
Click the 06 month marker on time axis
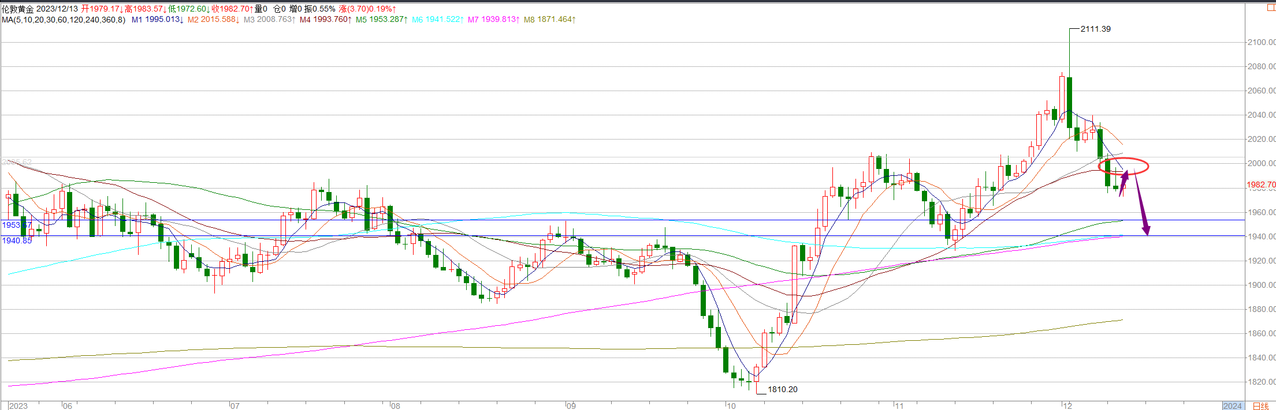(67, 406)
